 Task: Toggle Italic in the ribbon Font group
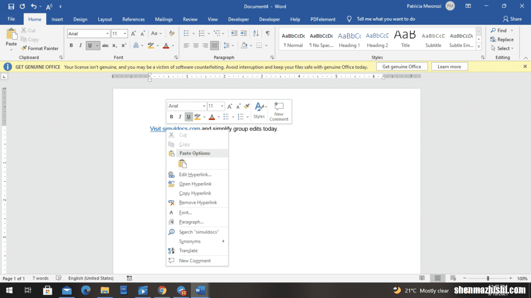pos(80,46)
